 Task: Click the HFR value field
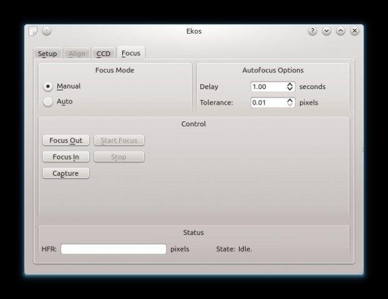[114, 249]
